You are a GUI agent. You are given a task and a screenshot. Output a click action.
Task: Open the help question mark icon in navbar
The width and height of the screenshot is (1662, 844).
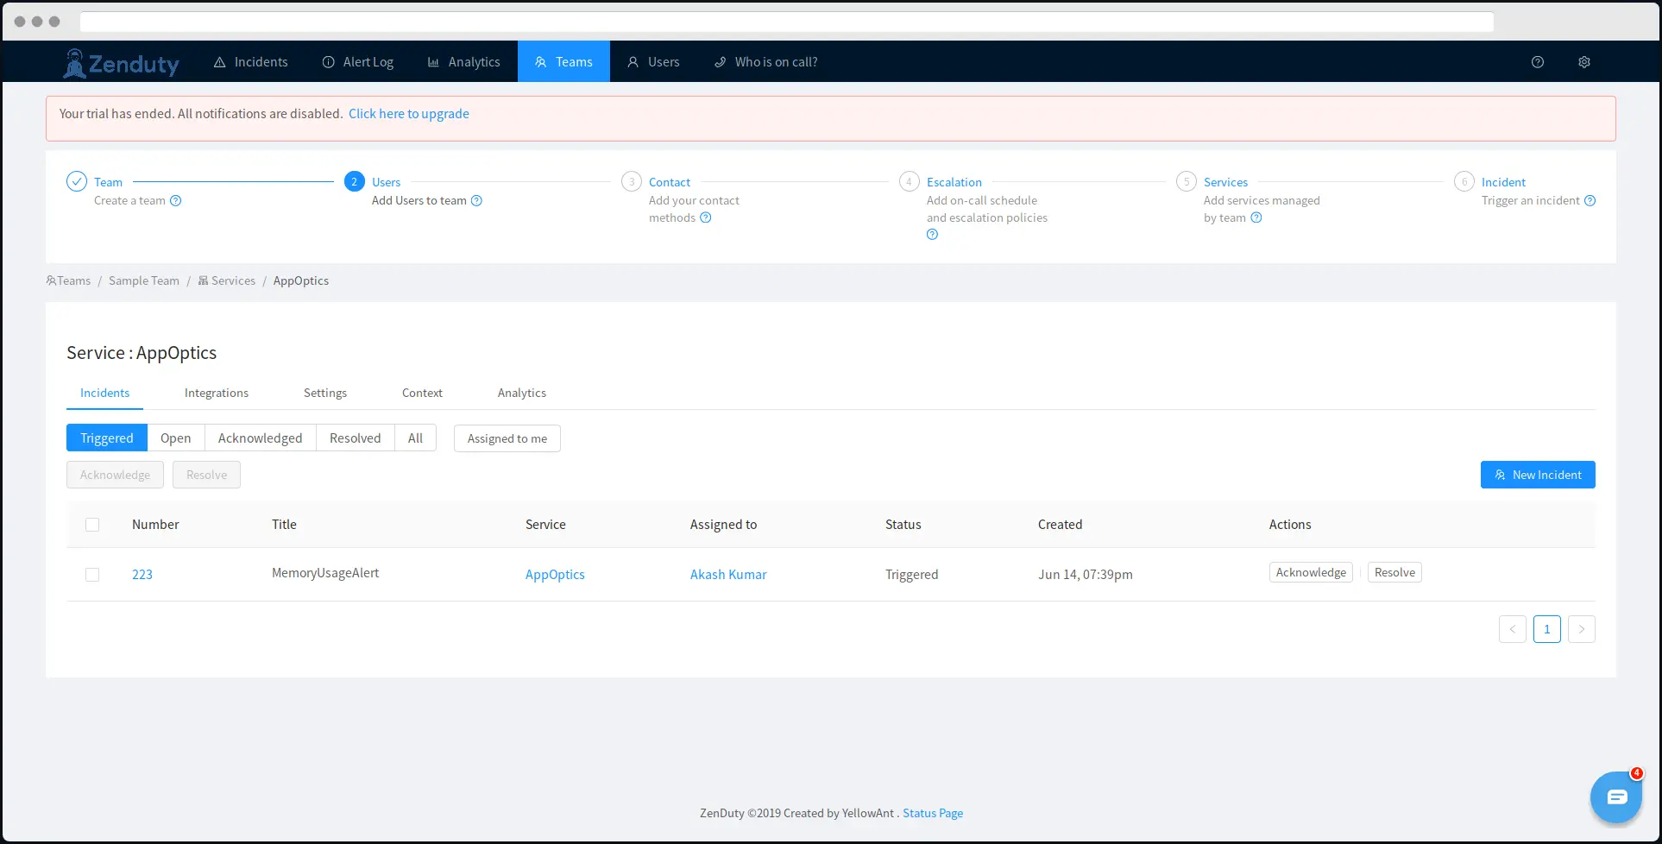point(1538,62)
